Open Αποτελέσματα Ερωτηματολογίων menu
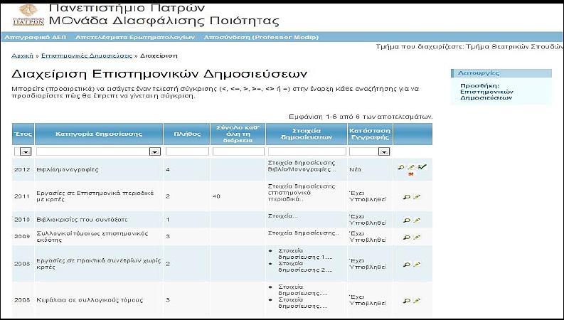Screen dimensions: 564x320 pyautogui.click(x=135, y=37)
